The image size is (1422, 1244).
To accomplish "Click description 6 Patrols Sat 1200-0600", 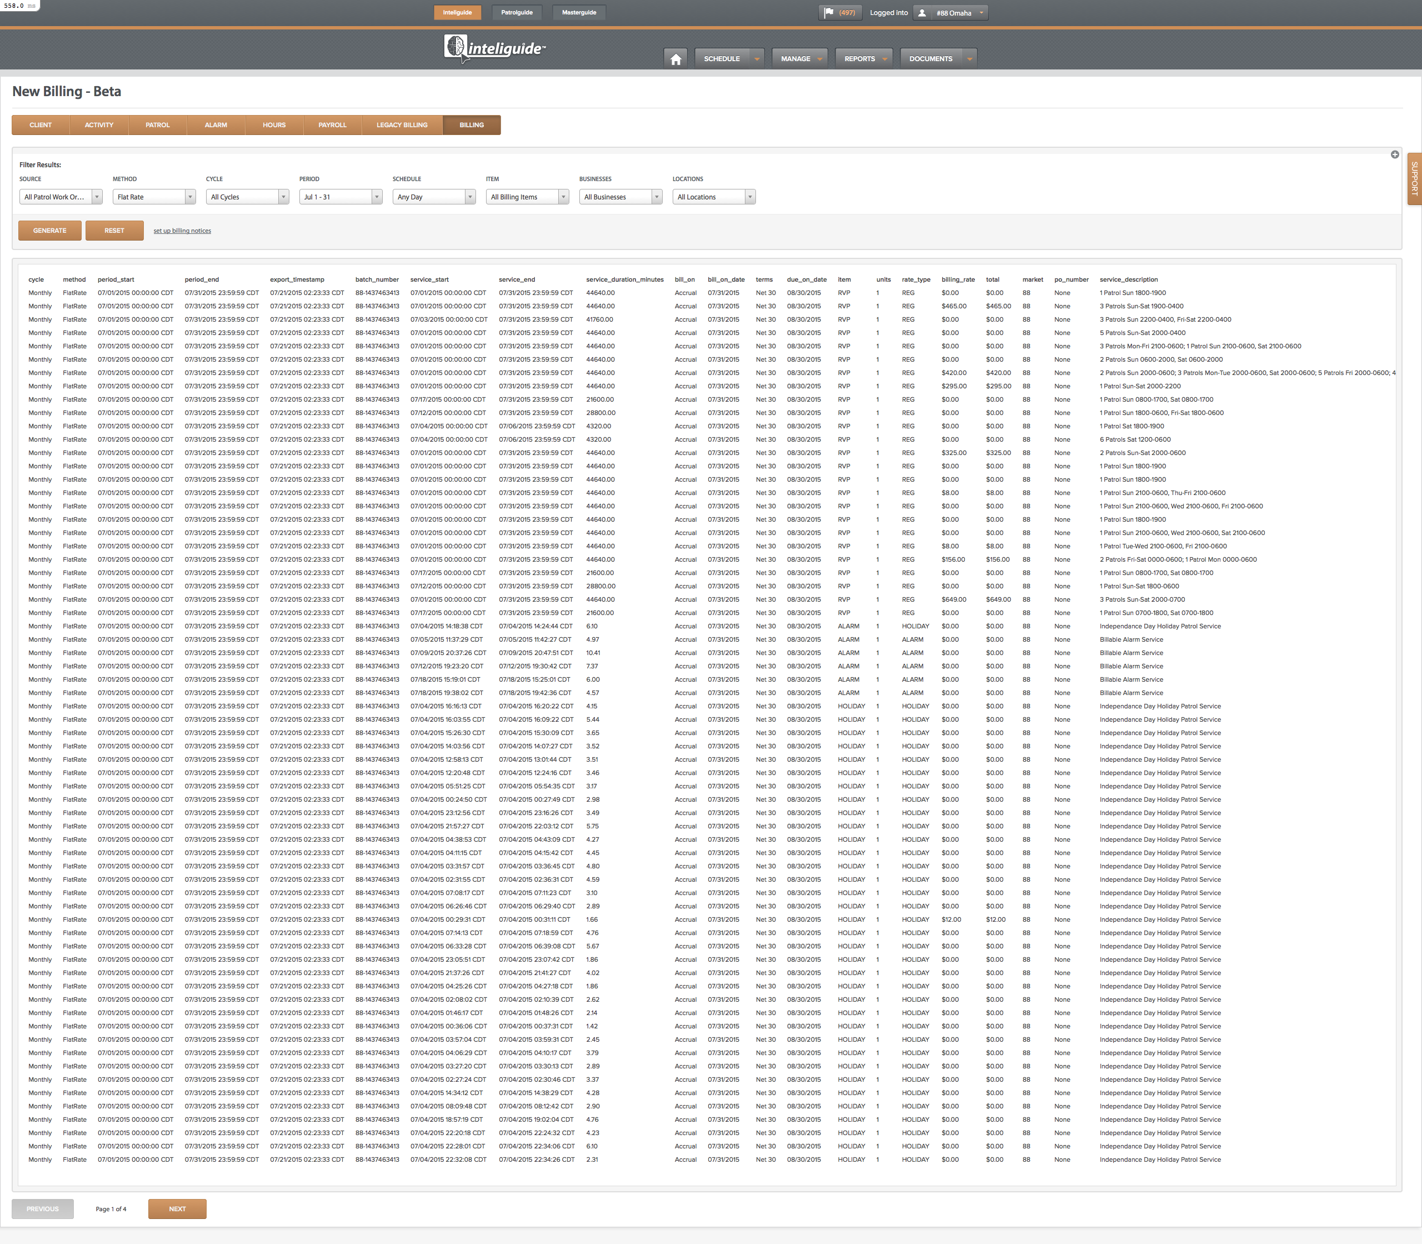I will click(x=1135, y=439).
